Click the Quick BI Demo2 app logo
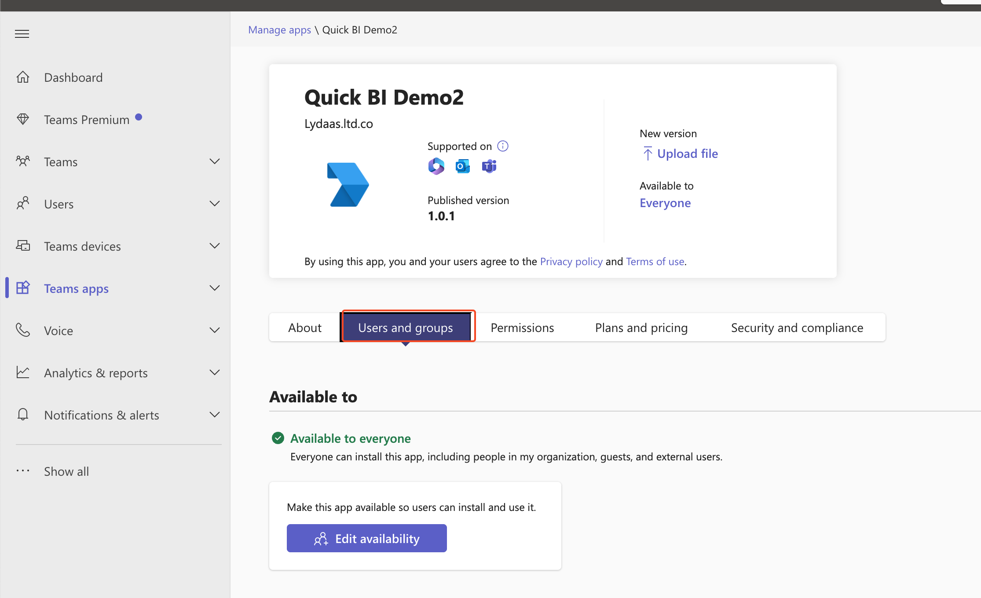The width and height of the screenshot is (981, 598). [348, 185]
